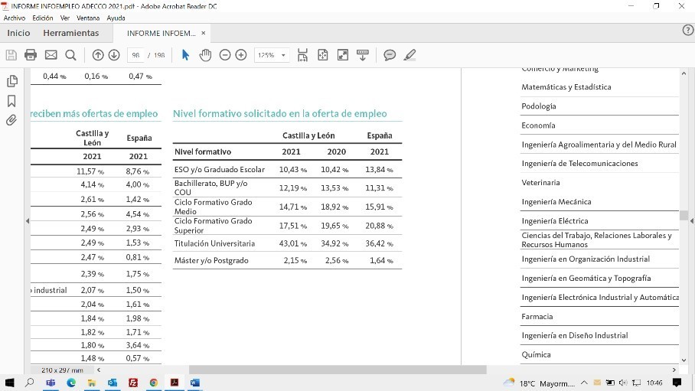
Task: Open Outlook from the taskbar
Action: pyautogui.click(x=113, y=383)
